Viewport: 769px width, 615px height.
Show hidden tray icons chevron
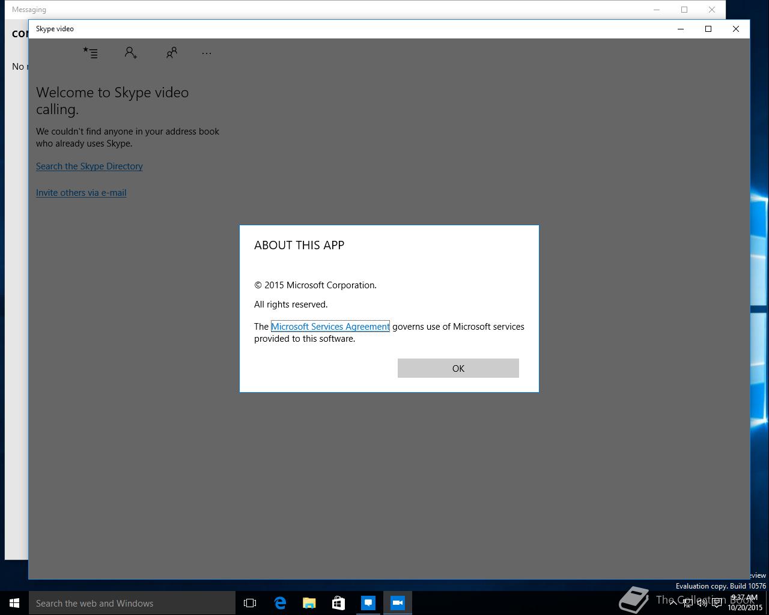673,603
